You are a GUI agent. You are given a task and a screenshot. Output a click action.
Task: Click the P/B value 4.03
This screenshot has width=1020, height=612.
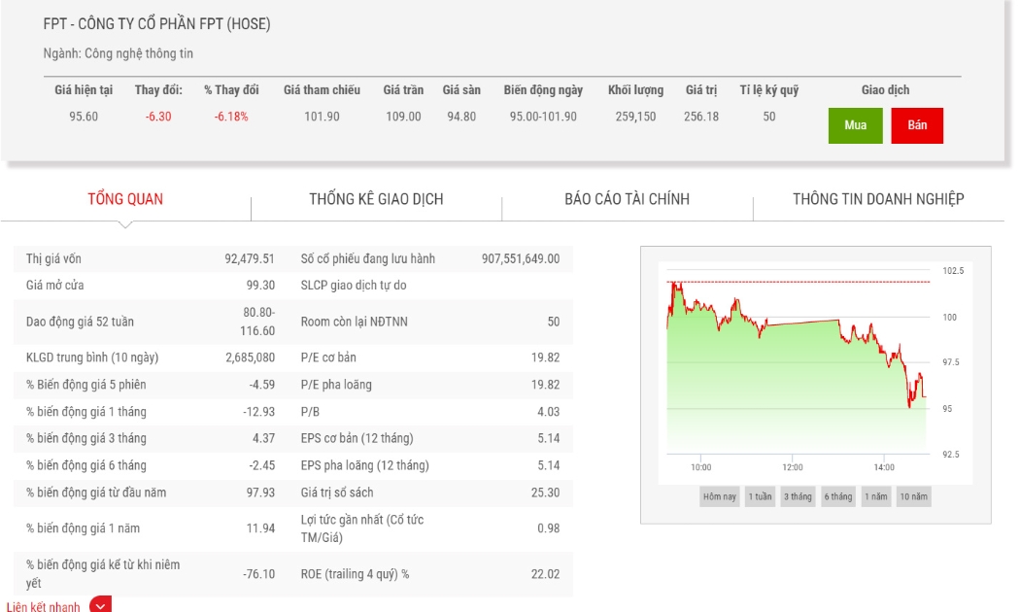click(x=549, y=412)
